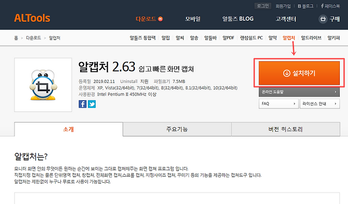Click 다운로드 in the breadcrumb
Image resolution: width=348 pixels, height=204 pixels.
click(x=33, y=38)
